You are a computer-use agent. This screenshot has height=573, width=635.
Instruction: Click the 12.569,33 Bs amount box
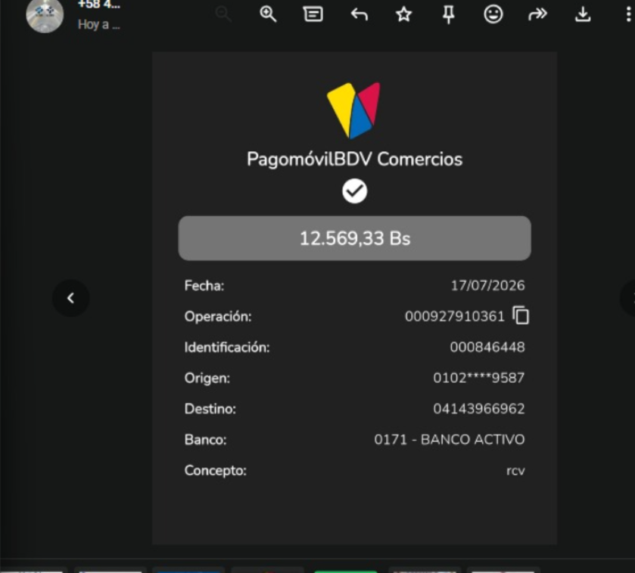click(x=355, y=238)
